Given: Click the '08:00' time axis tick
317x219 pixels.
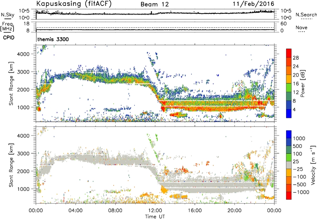Looking at the screenshot, I should [115, 211].
